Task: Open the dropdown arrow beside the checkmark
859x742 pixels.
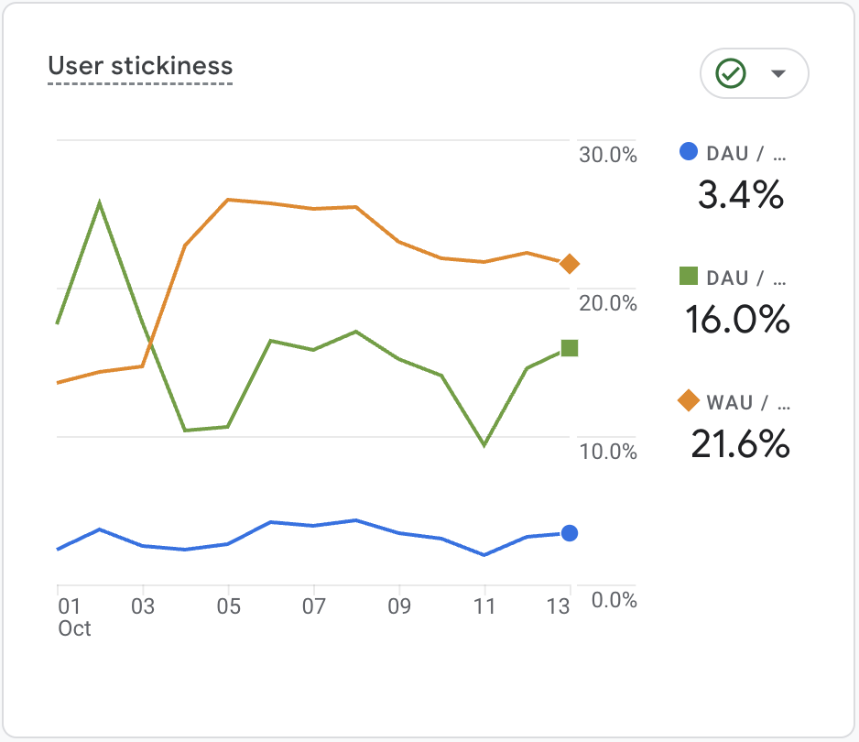Action: pos(778,73)
